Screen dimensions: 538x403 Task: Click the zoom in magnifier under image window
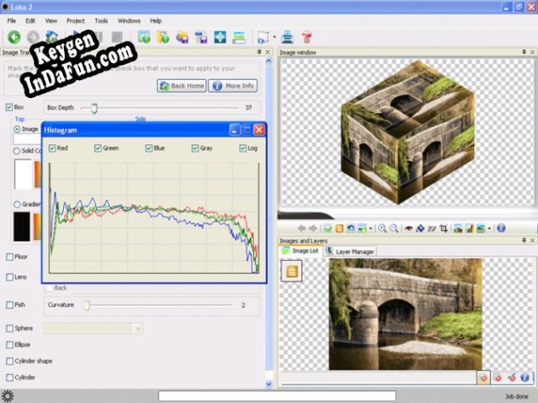tap(382, 228)
